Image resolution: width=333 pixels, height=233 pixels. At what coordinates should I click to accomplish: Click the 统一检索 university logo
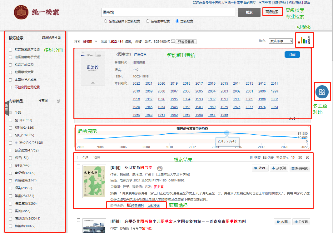tap(21, 13)
